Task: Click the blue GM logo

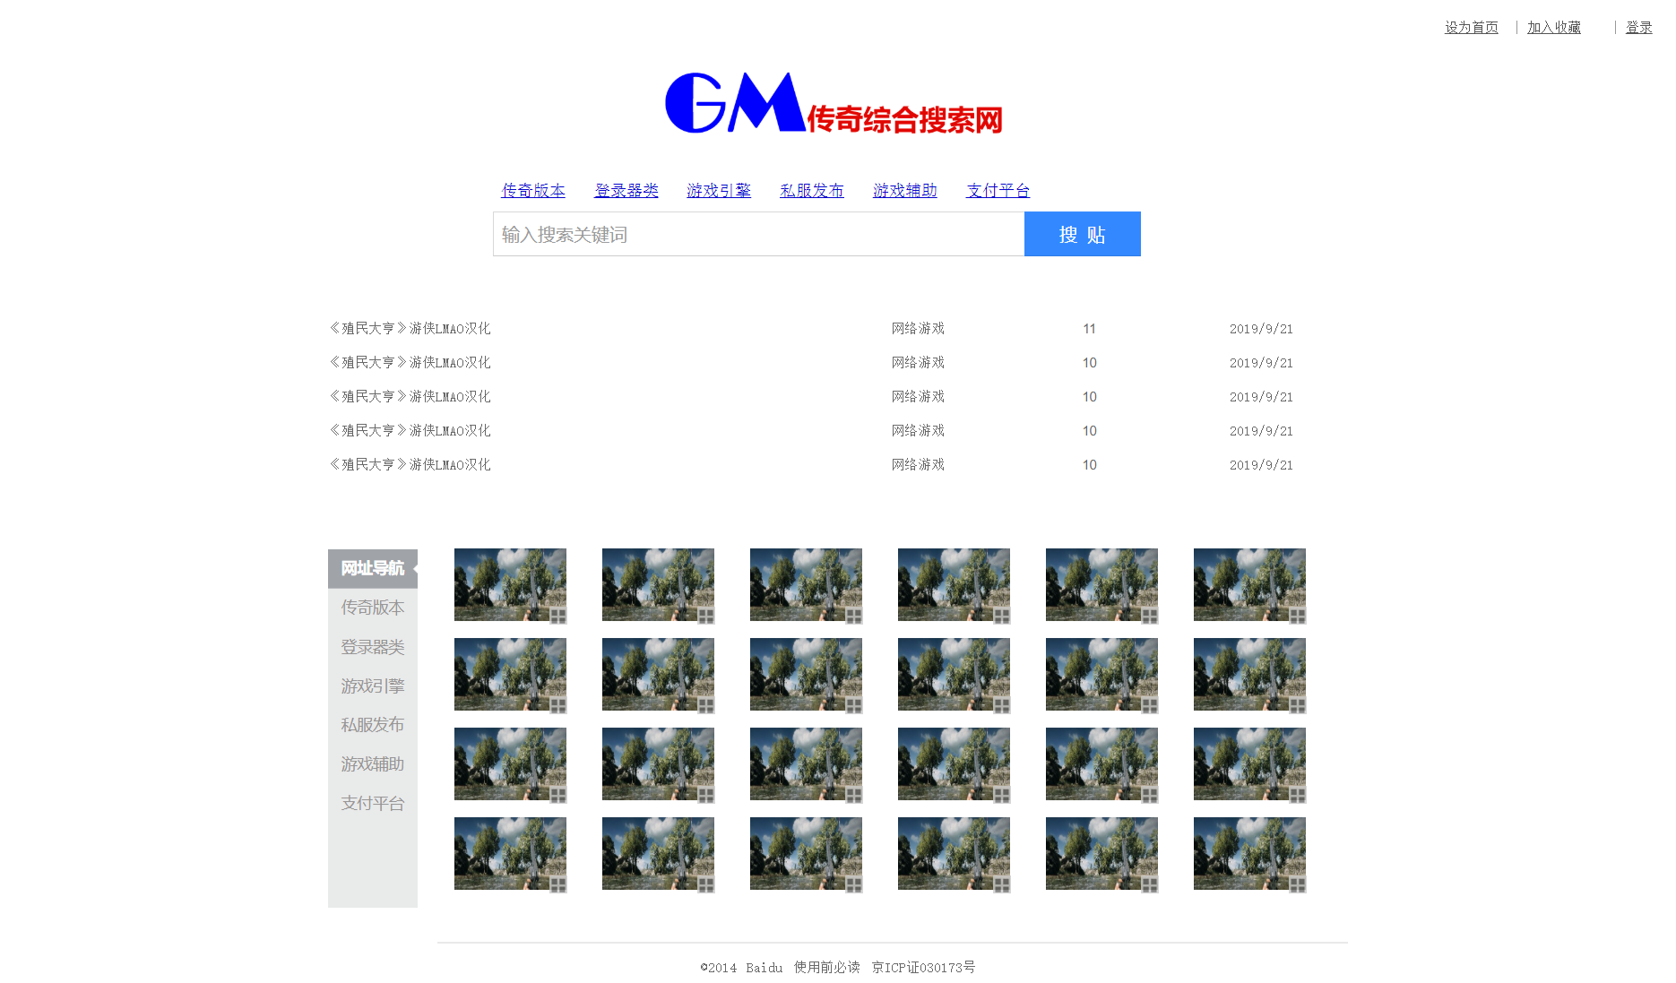Action: 730,101
